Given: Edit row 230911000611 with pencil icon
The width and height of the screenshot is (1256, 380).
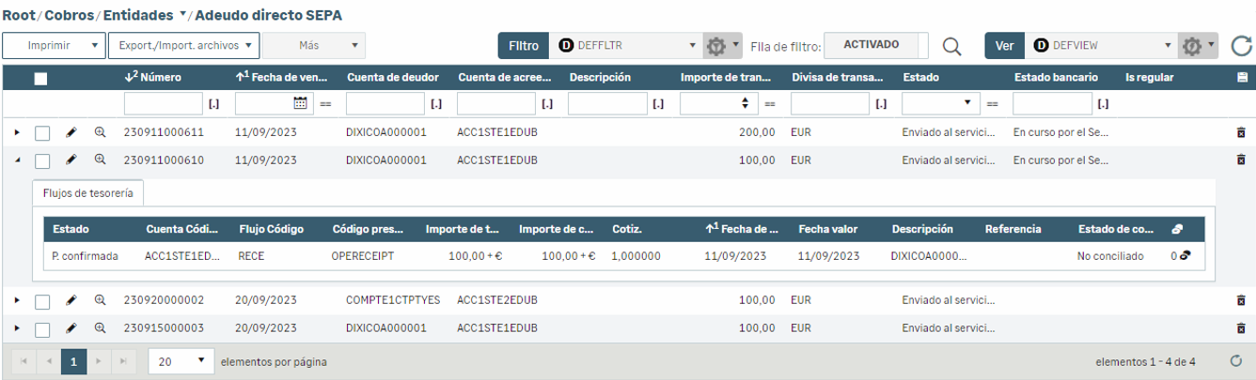Looking at the screenshot, I should pos(71,132).
